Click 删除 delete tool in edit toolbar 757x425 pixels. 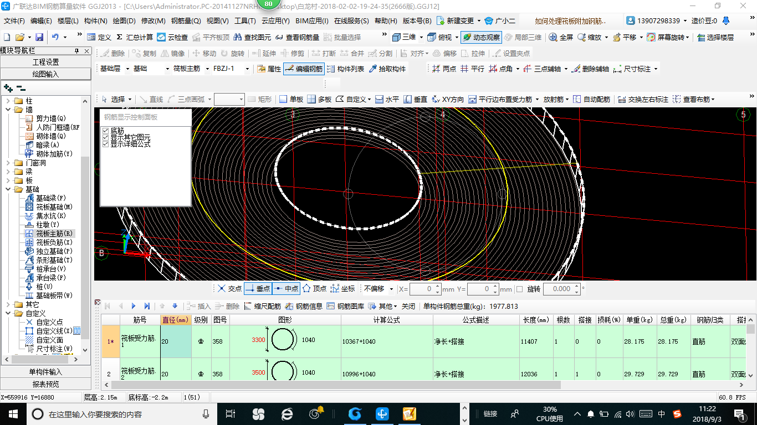point(113,53)
